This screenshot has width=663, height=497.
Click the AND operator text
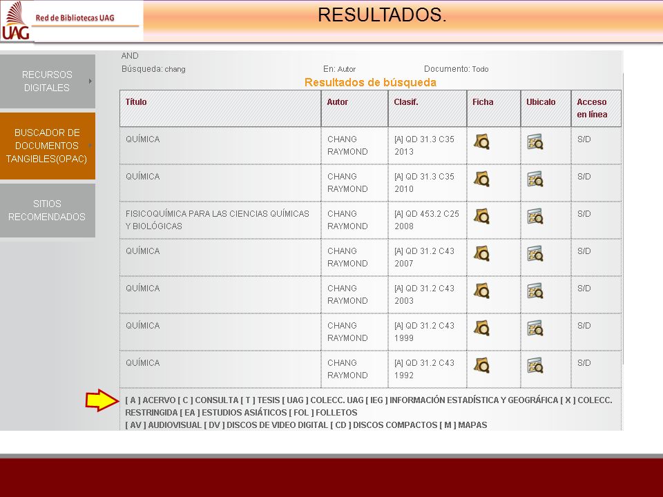pyautogui.click(x=130, y=56)
